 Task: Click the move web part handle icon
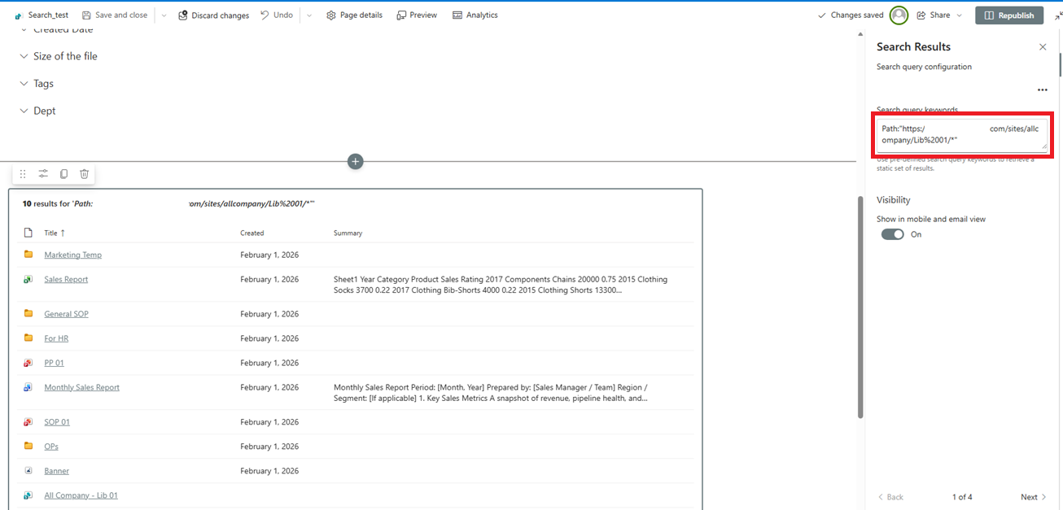tap(23, 174)
